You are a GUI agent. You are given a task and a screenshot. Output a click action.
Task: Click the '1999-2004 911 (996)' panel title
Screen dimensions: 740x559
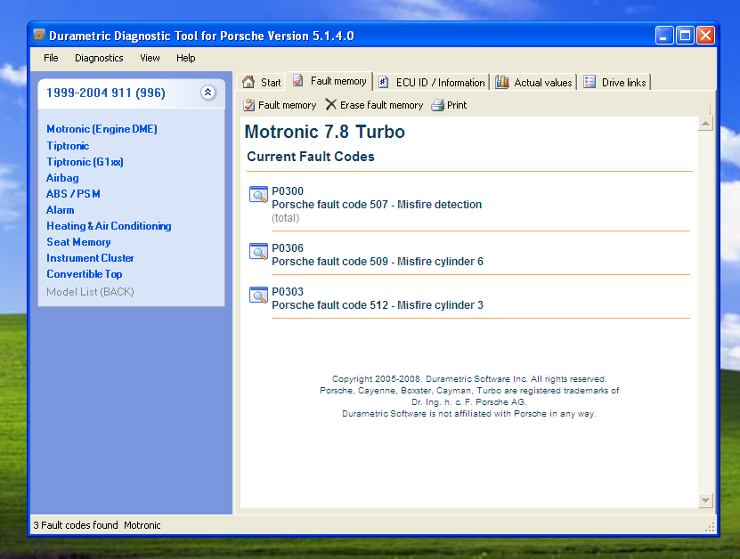[x=106, y=93]
